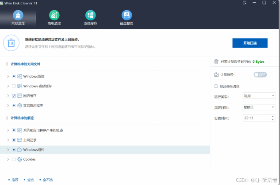This screenshot has height=185, width=280.
Task: Click the 计算机中的痕迹 heading
Action: [x=22, y=118]
